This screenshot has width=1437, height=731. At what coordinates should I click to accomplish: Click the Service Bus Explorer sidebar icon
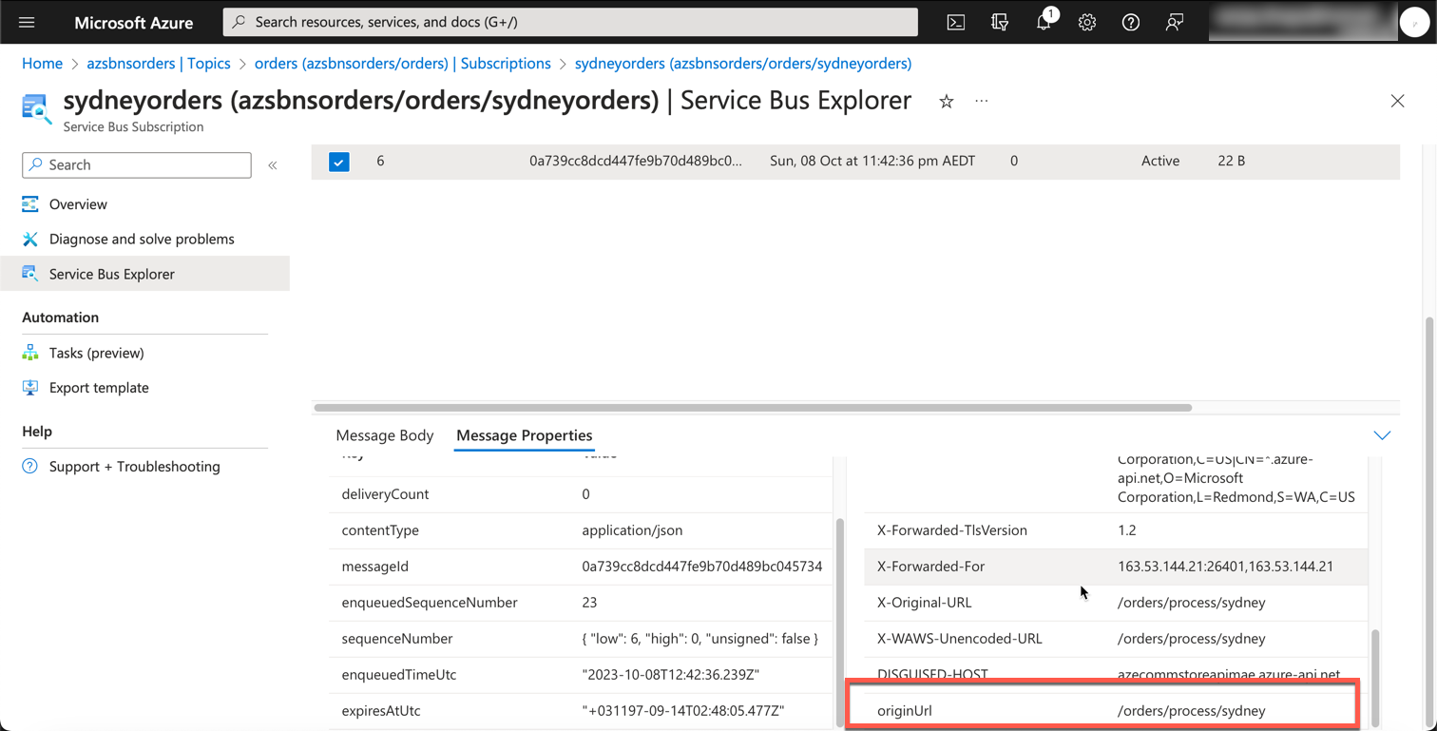pyautogui.click(x=30, y=274)
